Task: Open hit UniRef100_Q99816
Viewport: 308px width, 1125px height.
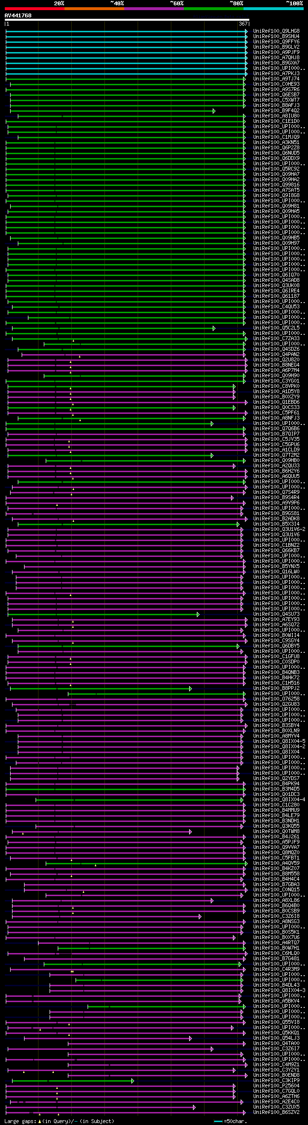Action: click(x=276, y=185)
